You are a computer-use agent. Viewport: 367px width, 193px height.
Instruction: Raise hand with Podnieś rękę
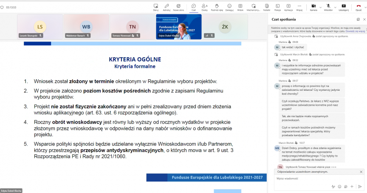217,7
